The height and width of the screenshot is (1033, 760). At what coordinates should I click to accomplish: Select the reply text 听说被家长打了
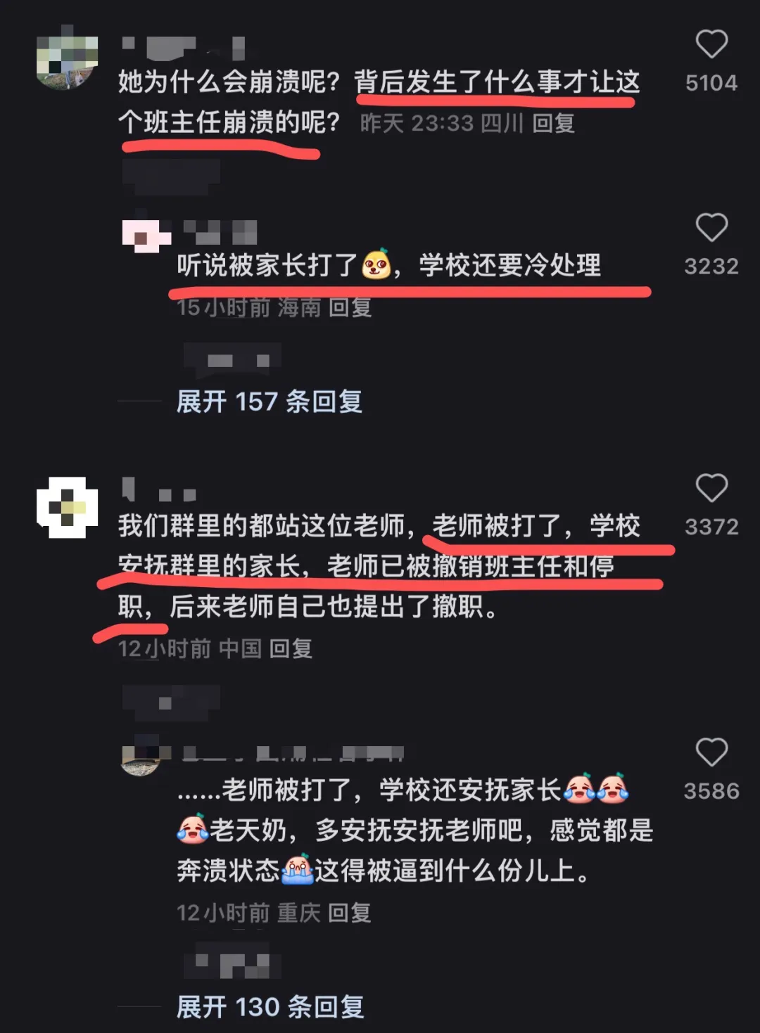267,266
